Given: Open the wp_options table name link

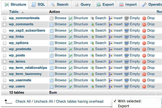Looking at the screenshot, I should pos(19,43).
